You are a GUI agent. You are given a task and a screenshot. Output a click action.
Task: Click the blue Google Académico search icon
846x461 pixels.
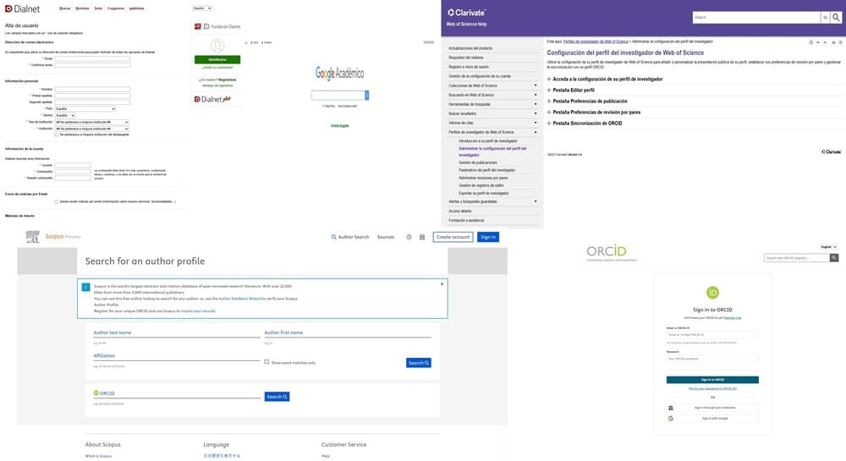[367, 95]
